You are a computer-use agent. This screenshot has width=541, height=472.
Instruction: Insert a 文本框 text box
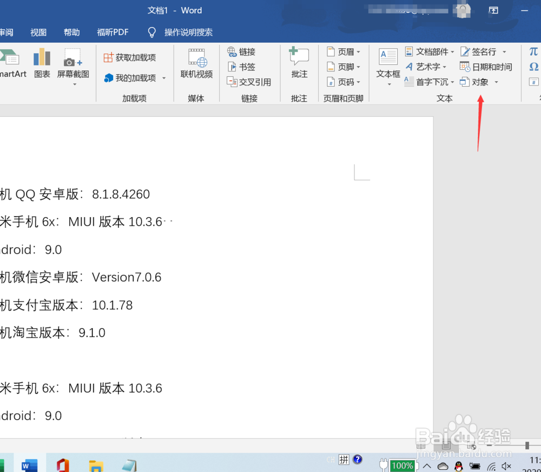tap(388, 63)
